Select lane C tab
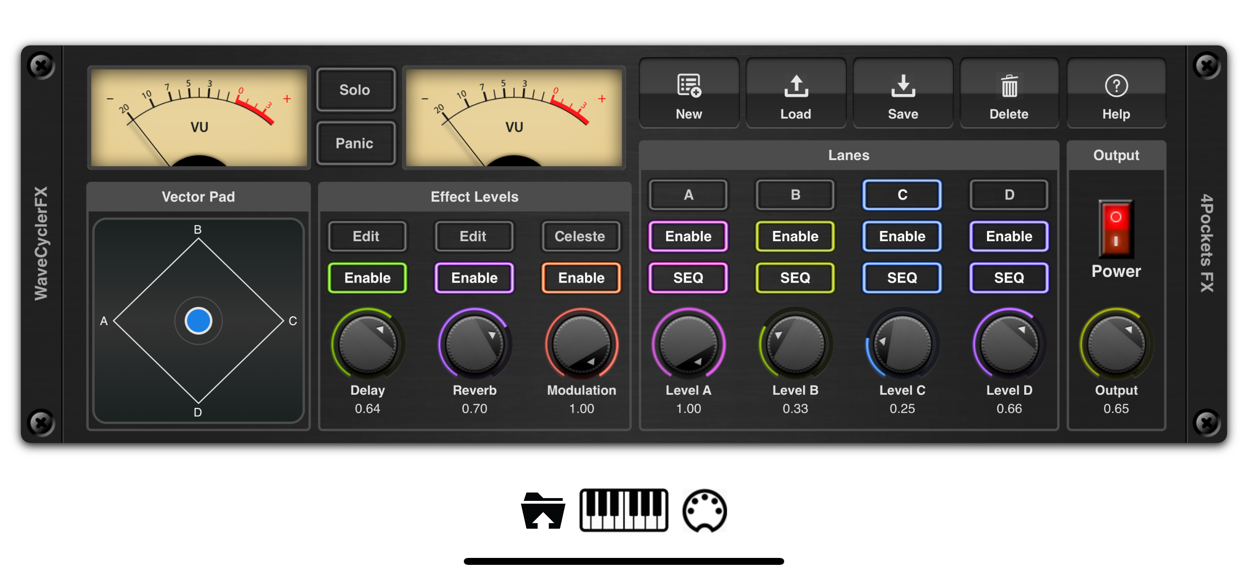The width and height of the screenshot is (1248, 576). pyautogui.click(x=902, y=195)
